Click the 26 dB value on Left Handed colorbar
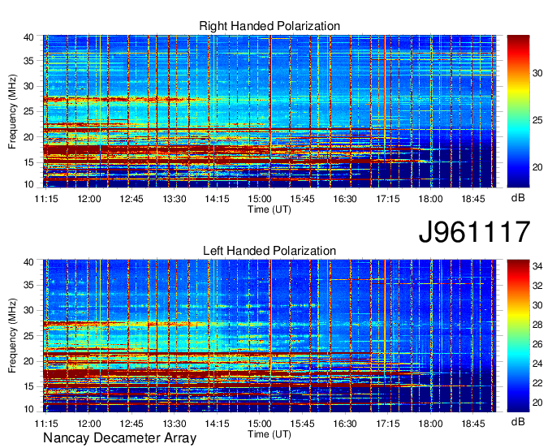This screenshot has height=448, width=552. point(537,344)
